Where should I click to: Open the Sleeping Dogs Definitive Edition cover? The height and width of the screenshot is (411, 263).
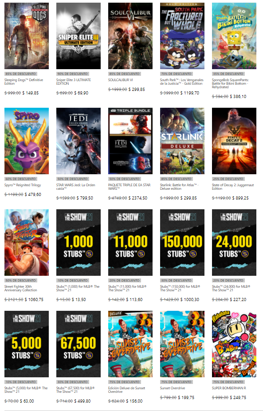(27, 36)
